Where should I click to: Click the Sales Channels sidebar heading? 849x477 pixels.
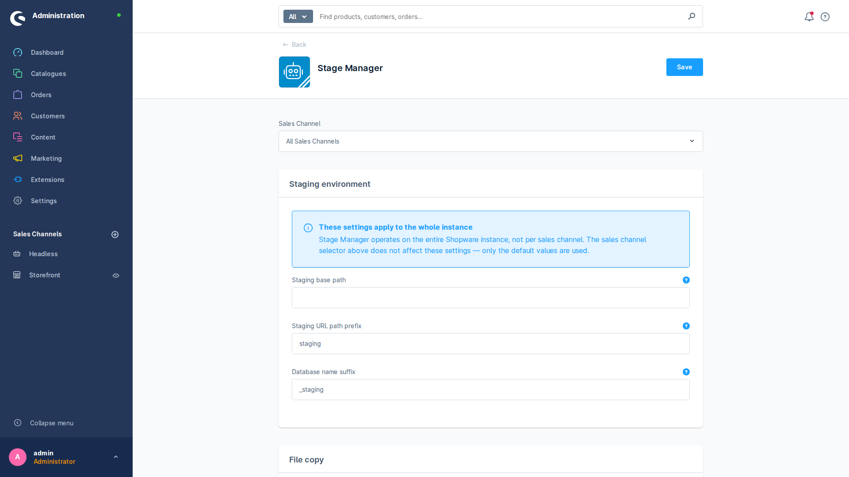38,234
